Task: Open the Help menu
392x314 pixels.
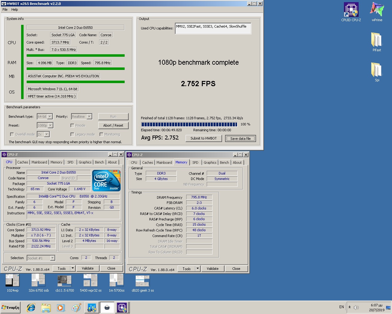Action: (x=15, y=10)
